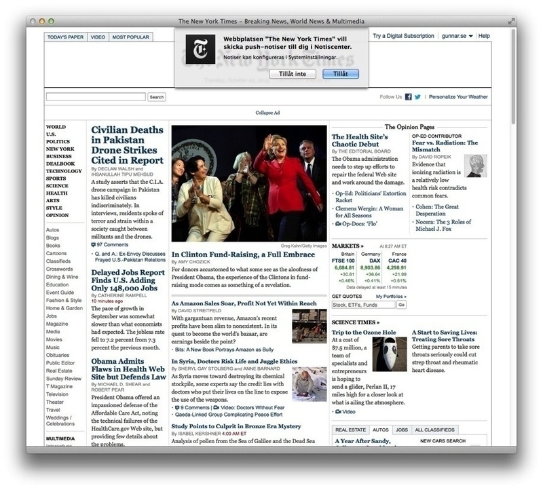
Task: Click video icon under Ozone Hole story
Action: tap(337, 411)
